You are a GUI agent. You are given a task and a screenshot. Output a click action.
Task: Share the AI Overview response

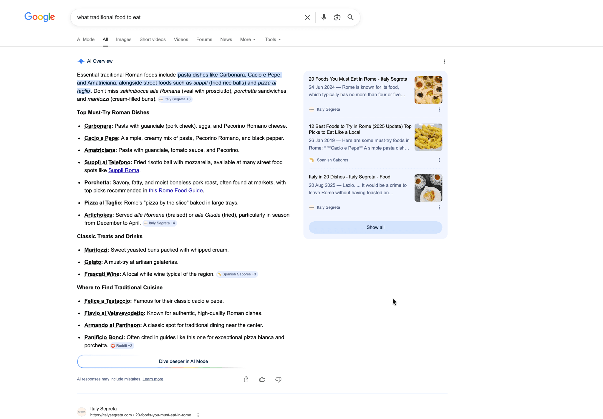tap(246, 379)
